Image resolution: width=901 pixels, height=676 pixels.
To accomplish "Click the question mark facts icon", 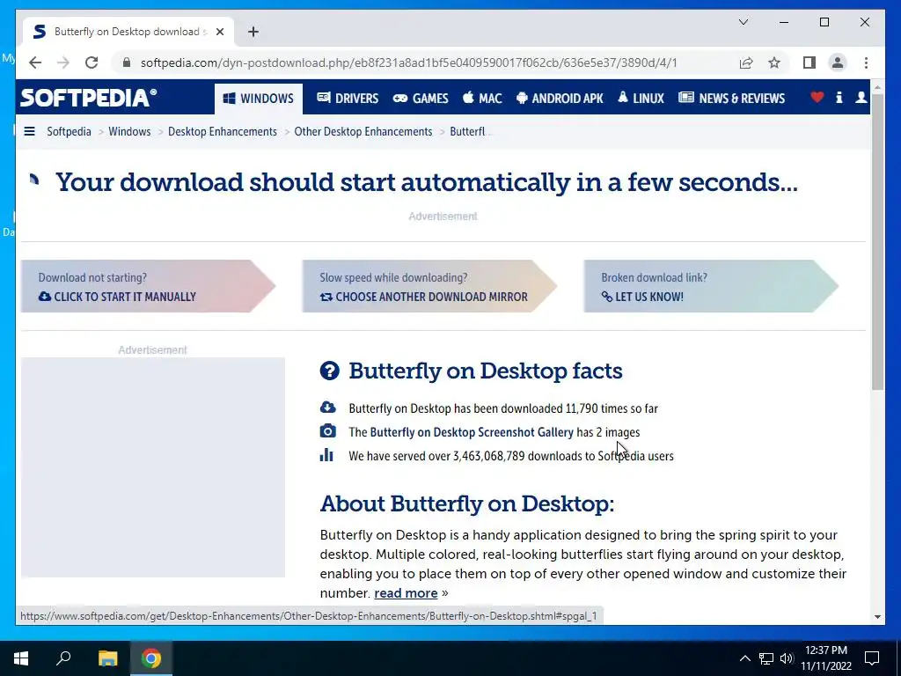I will pyautogui.click(x=330, y=371).
